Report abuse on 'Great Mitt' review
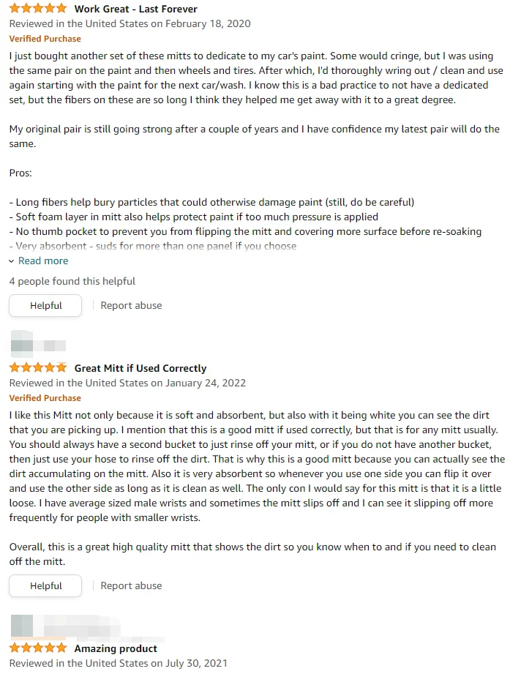This screenshot has height=674, width=521. coord(131,585)
